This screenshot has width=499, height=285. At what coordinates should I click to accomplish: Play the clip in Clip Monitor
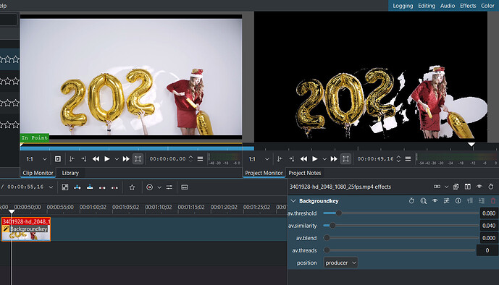[107, 159]
